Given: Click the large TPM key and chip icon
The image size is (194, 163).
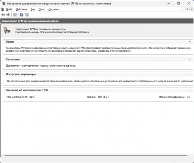Looking at the screenshot, I should pyautogui.click(x=7, y=30).
